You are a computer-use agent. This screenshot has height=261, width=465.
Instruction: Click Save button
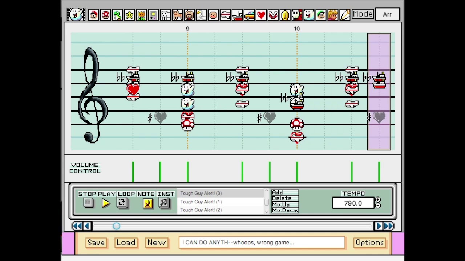tap(96, 243)
